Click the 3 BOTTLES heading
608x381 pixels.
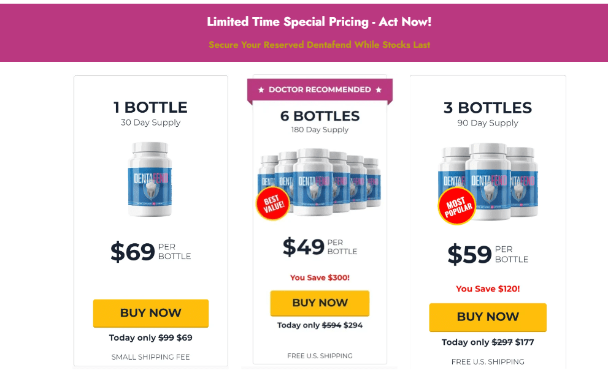pyautogui.click(x=488, y=108)
